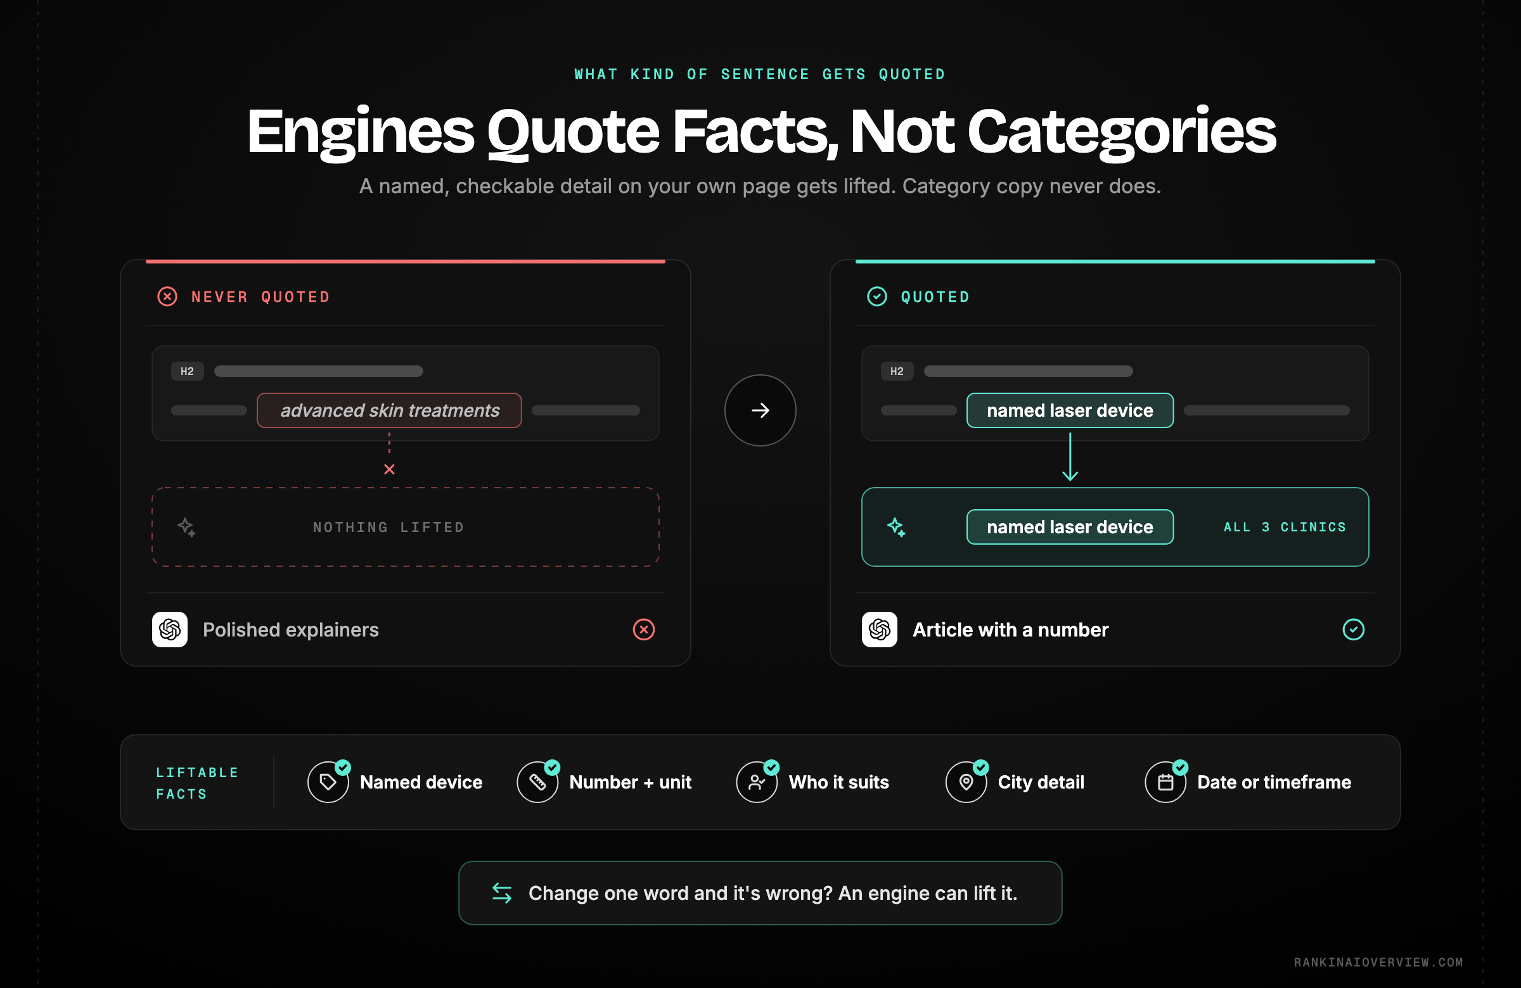Click the Article with a number label

[x=1010, y=630]
